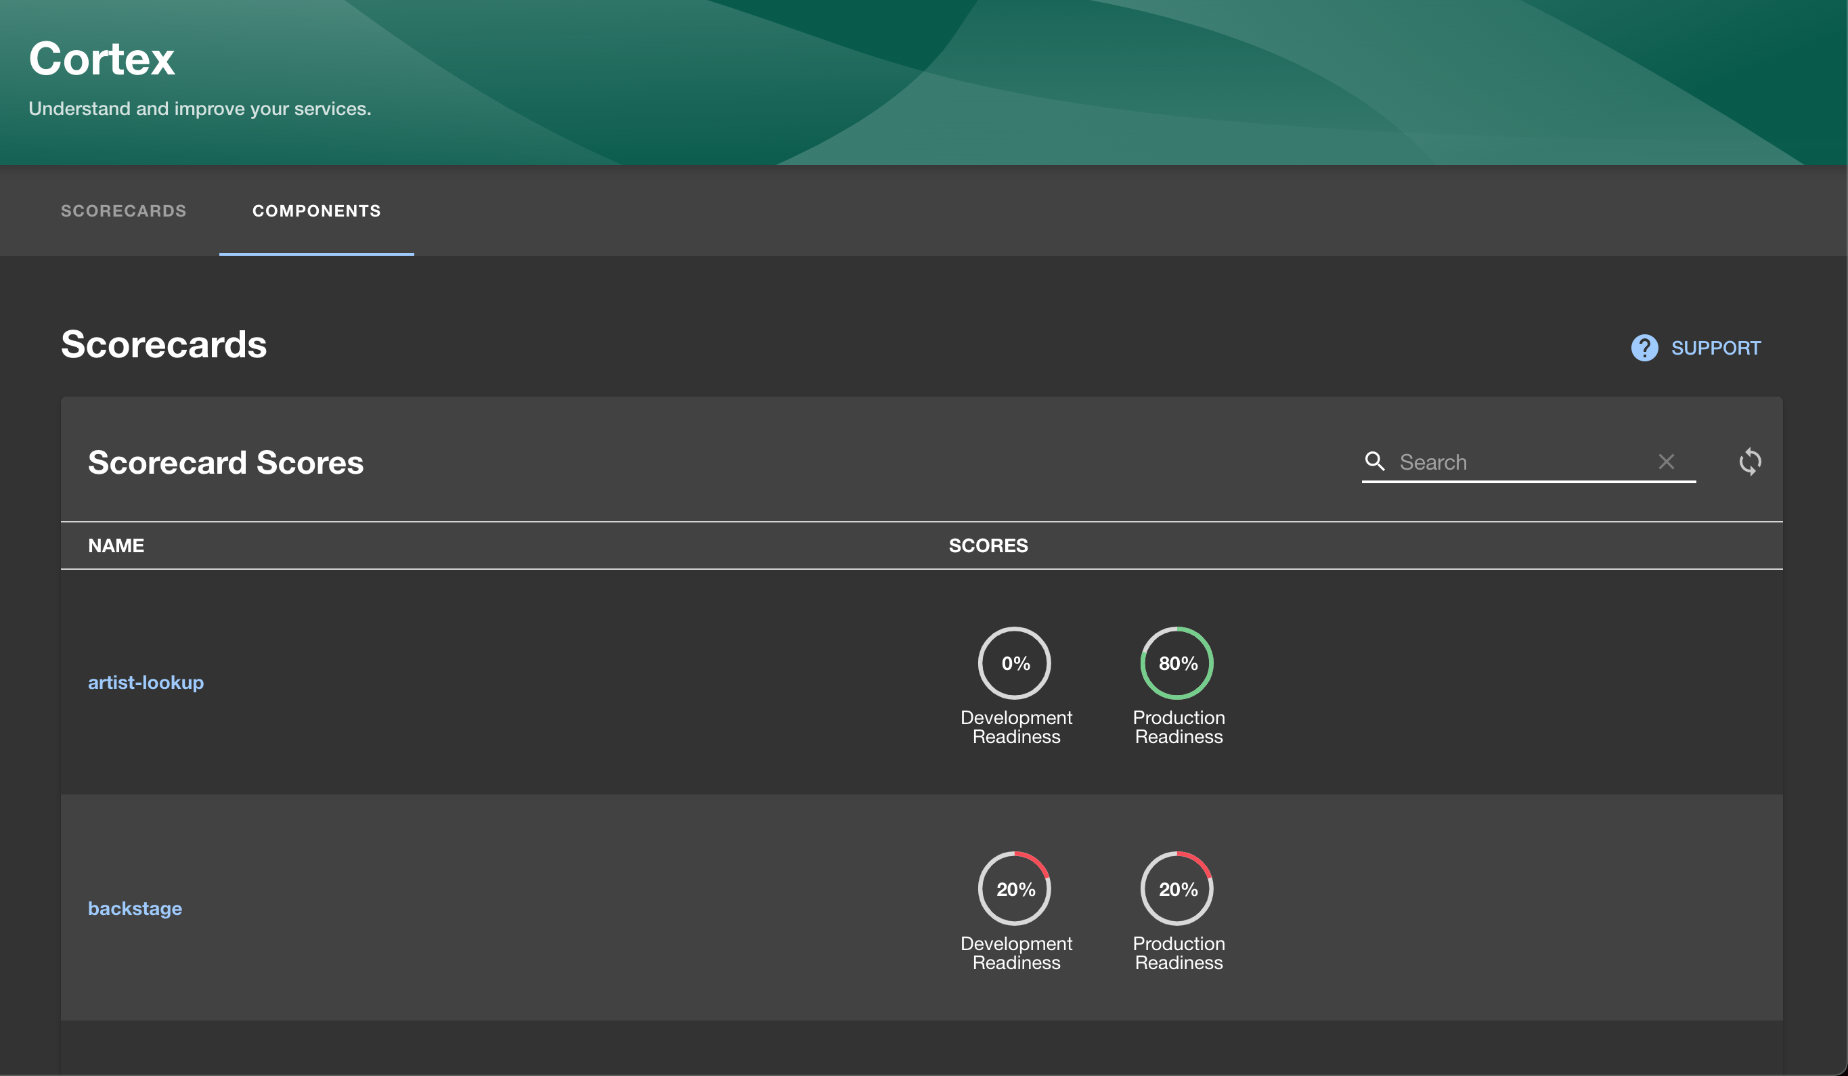Click artist-lookup 0% Development Readiness gauge
Viewport: 1848px width, 1076px height.
1015,663
